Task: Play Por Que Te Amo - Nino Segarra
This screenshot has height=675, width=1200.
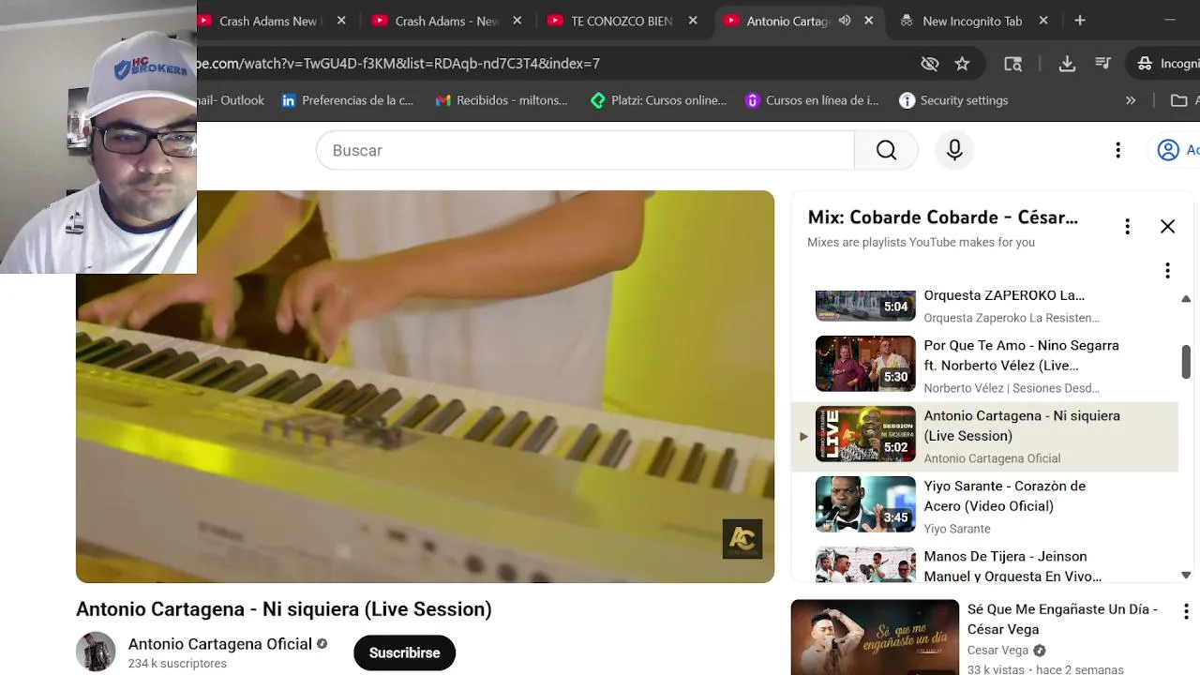Action: [1021, 355]
